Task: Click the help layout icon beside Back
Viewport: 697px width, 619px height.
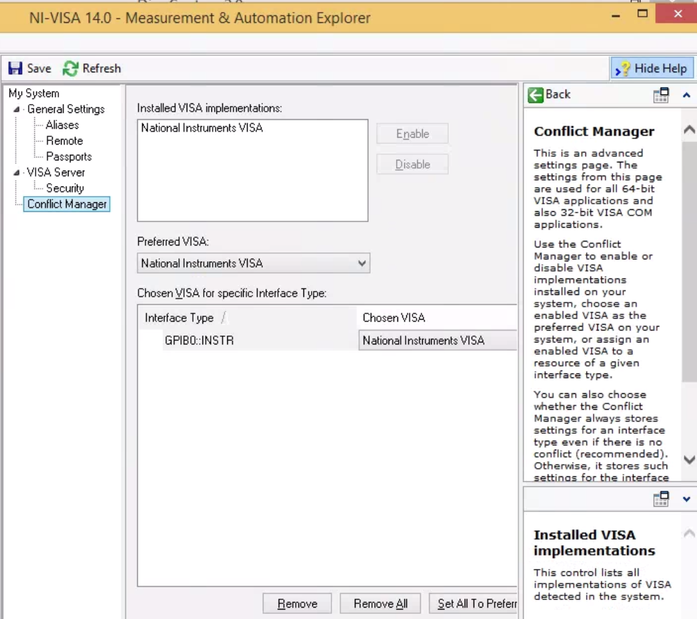Action: [x=661, y=95]
